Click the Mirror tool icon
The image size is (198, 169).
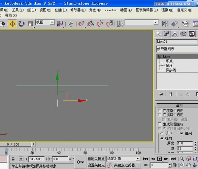(165, 24)
